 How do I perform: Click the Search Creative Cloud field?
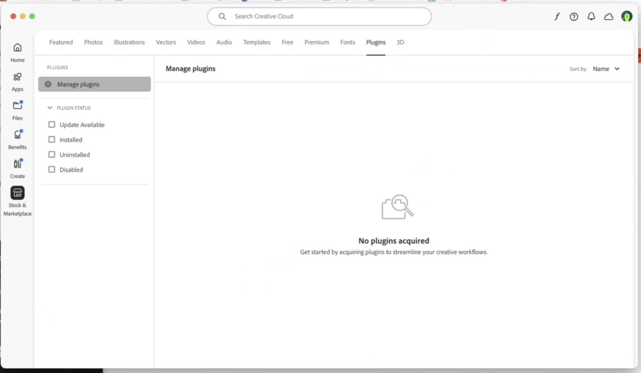pos(319,16)
